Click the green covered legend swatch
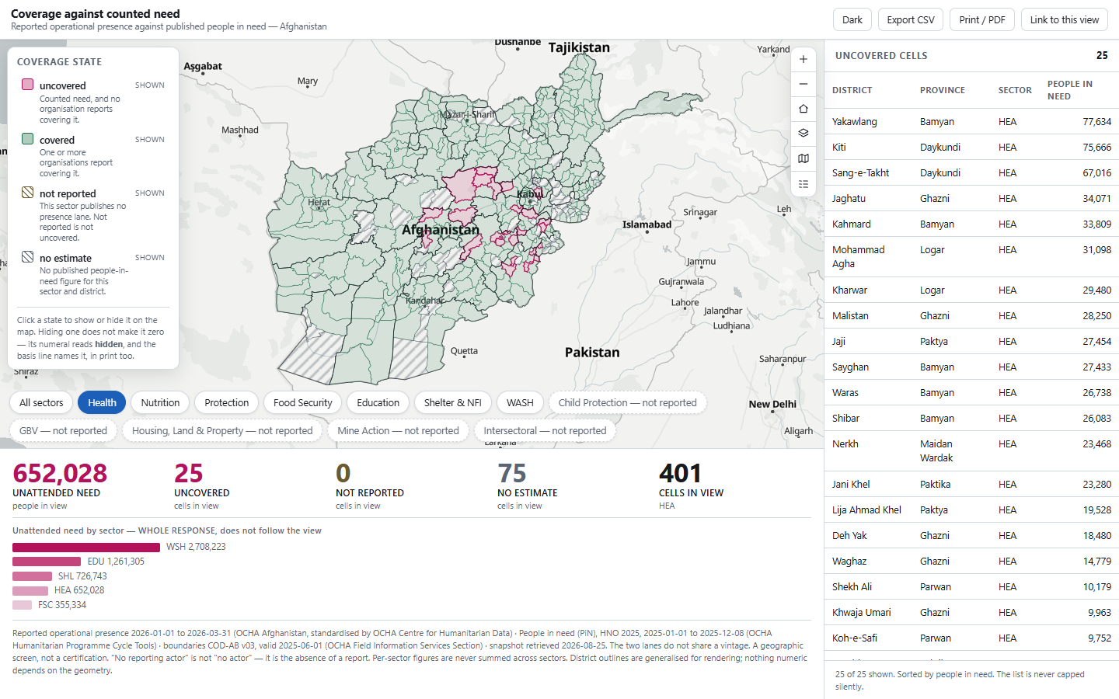 27,139
